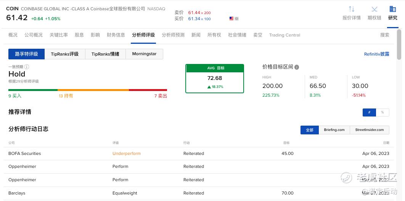The image size is (405, 201).
Task: Click the 行动 column header
Action: [x=186, y=143]
